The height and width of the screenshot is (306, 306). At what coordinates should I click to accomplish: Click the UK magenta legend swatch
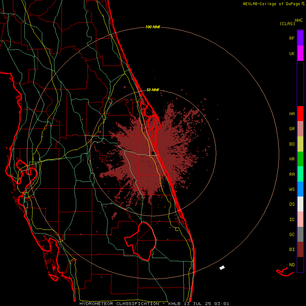300,53
